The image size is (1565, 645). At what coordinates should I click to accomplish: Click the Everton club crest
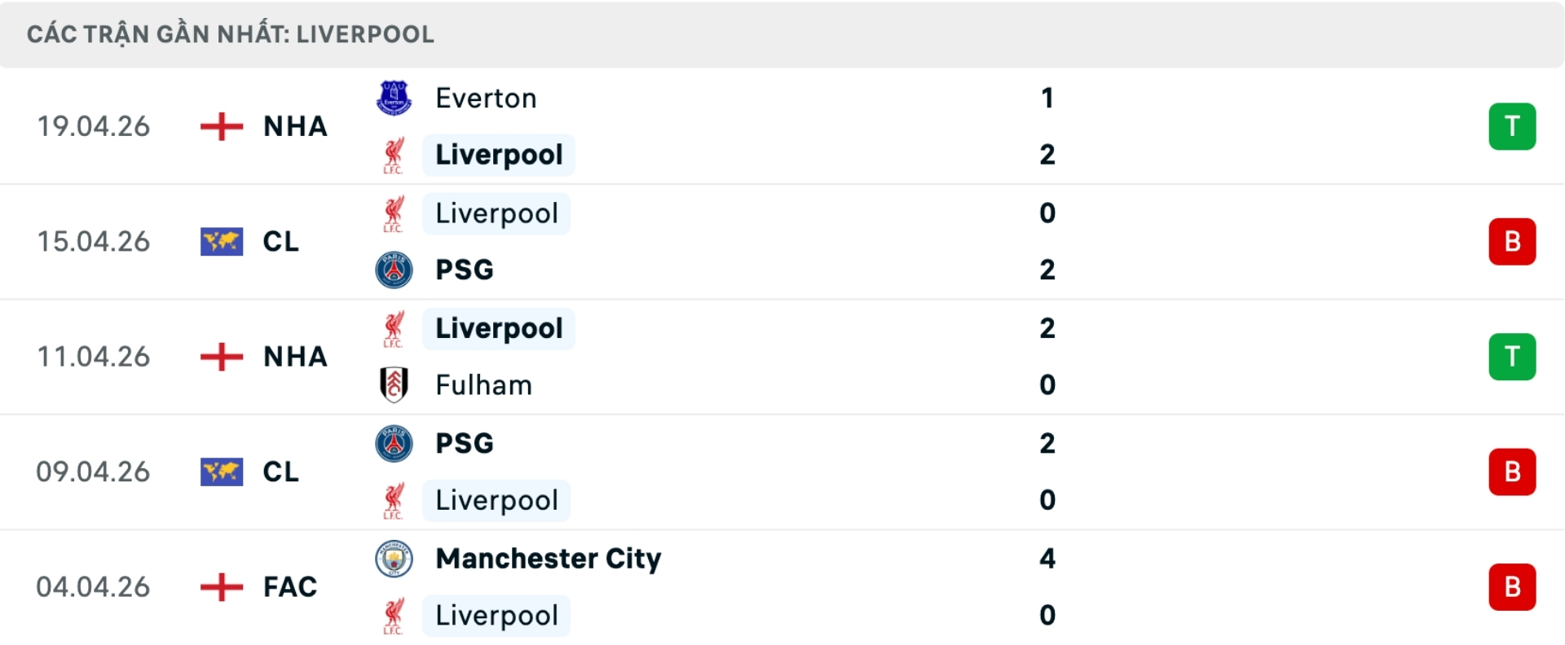tap(394, 98)
